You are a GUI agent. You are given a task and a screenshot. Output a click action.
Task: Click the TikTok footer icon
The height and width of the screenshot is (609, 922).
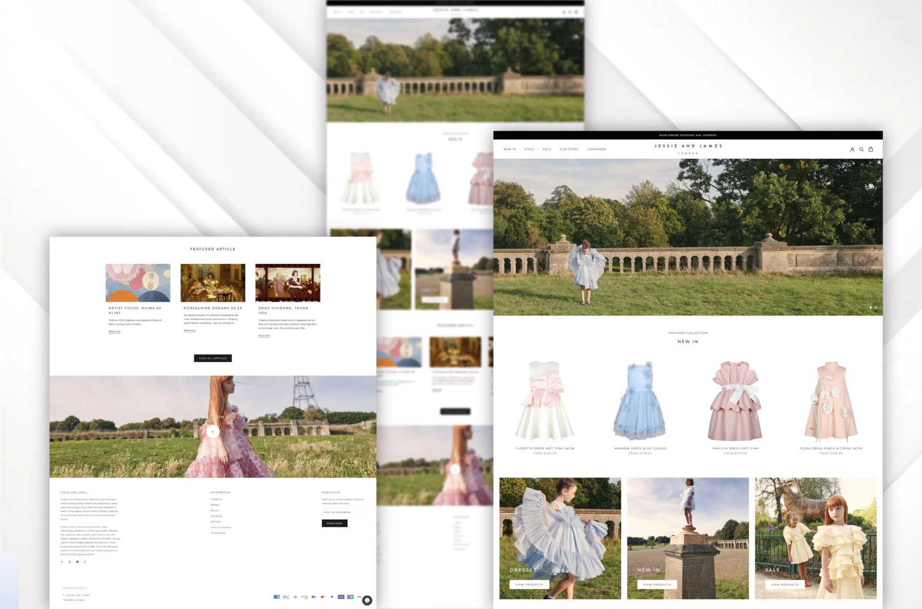[85, 562]
